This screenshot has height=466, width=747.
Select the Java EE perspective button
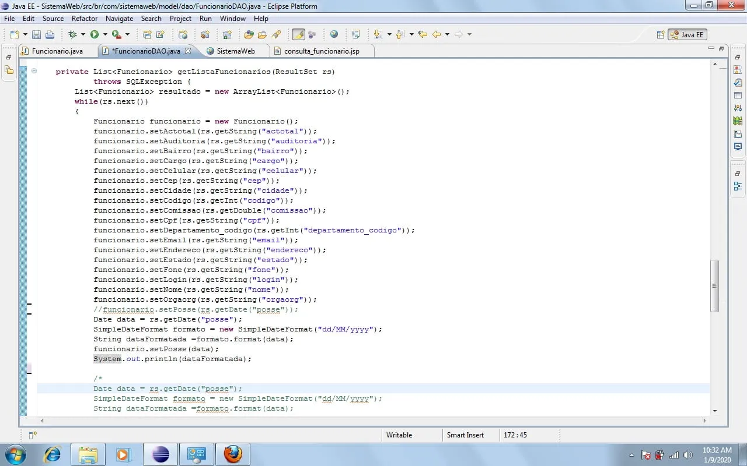[687, 35]
